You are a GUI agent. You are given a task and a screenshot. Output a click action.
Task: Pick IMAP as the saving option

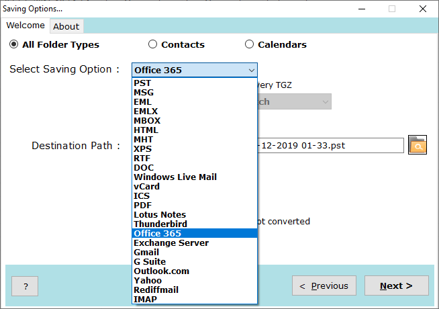[x=195, y=299]
